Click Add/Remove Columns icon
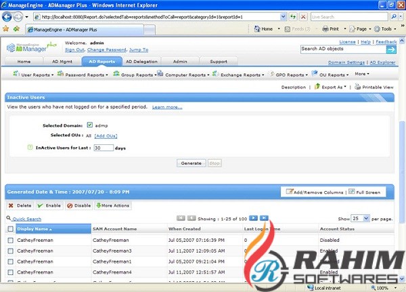The width and height of the screenshot is (406, 292). coord(289,192)
